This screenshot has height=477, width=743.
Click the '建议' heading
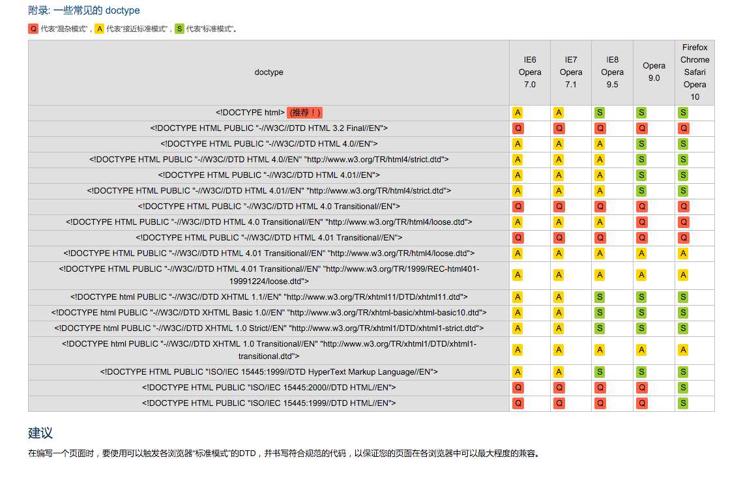tap(40, 433)
